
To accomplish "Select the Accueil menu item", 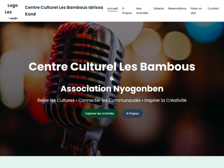I will [112, 9].
